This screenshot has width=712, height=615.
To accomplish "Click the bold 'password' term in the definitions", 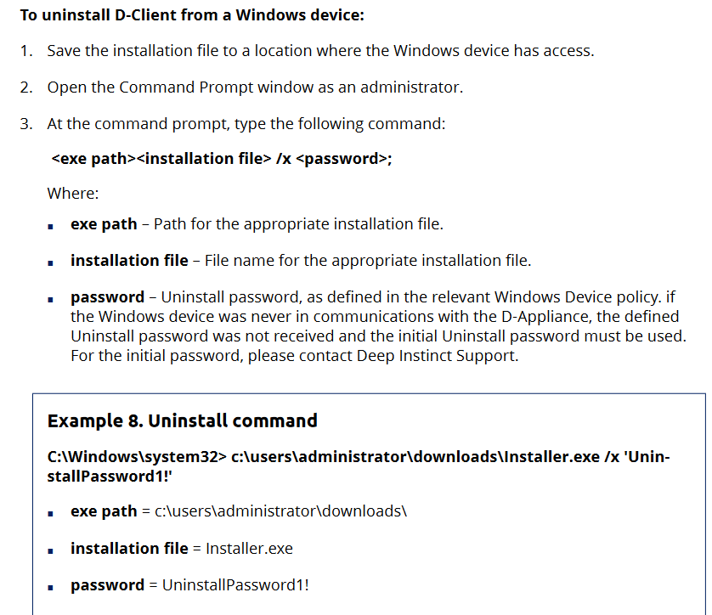I will pyautogui.click(x=107, y=297).
